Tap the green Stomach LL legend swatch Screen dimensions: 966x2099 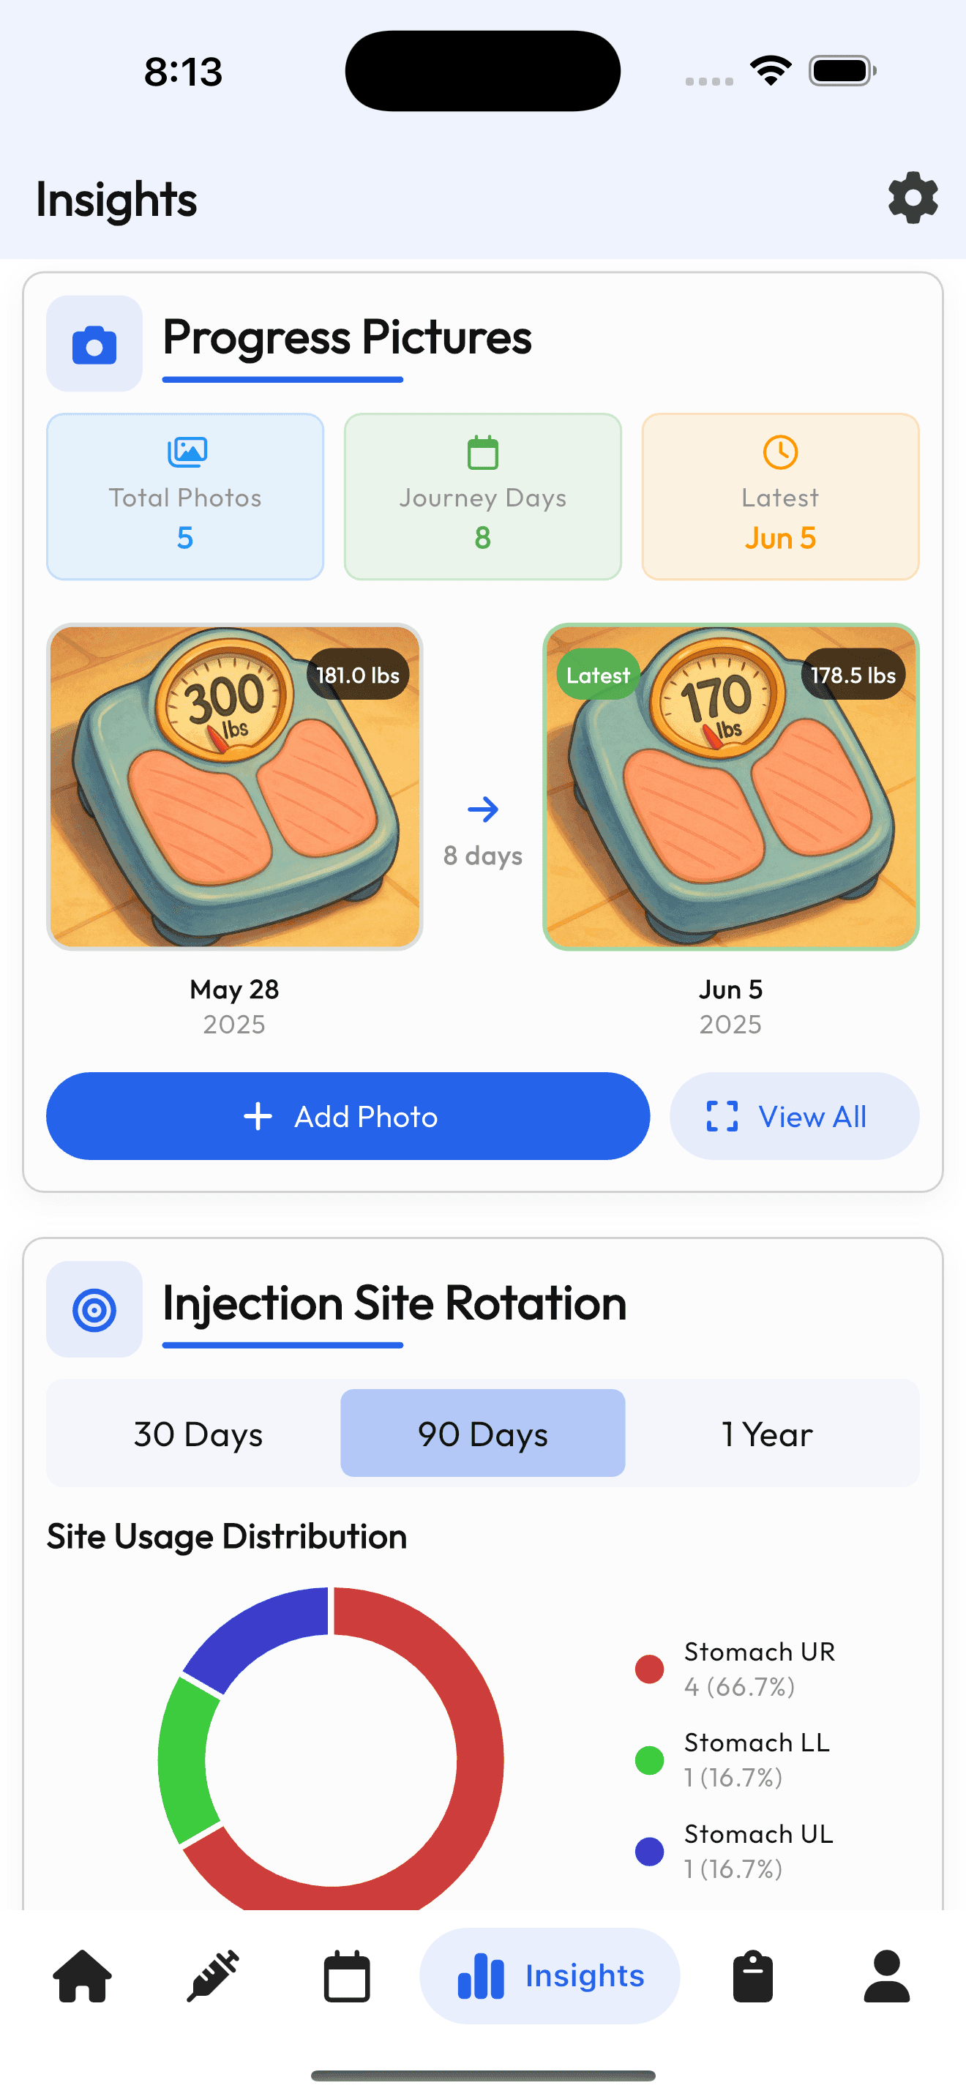point(649,1760)
